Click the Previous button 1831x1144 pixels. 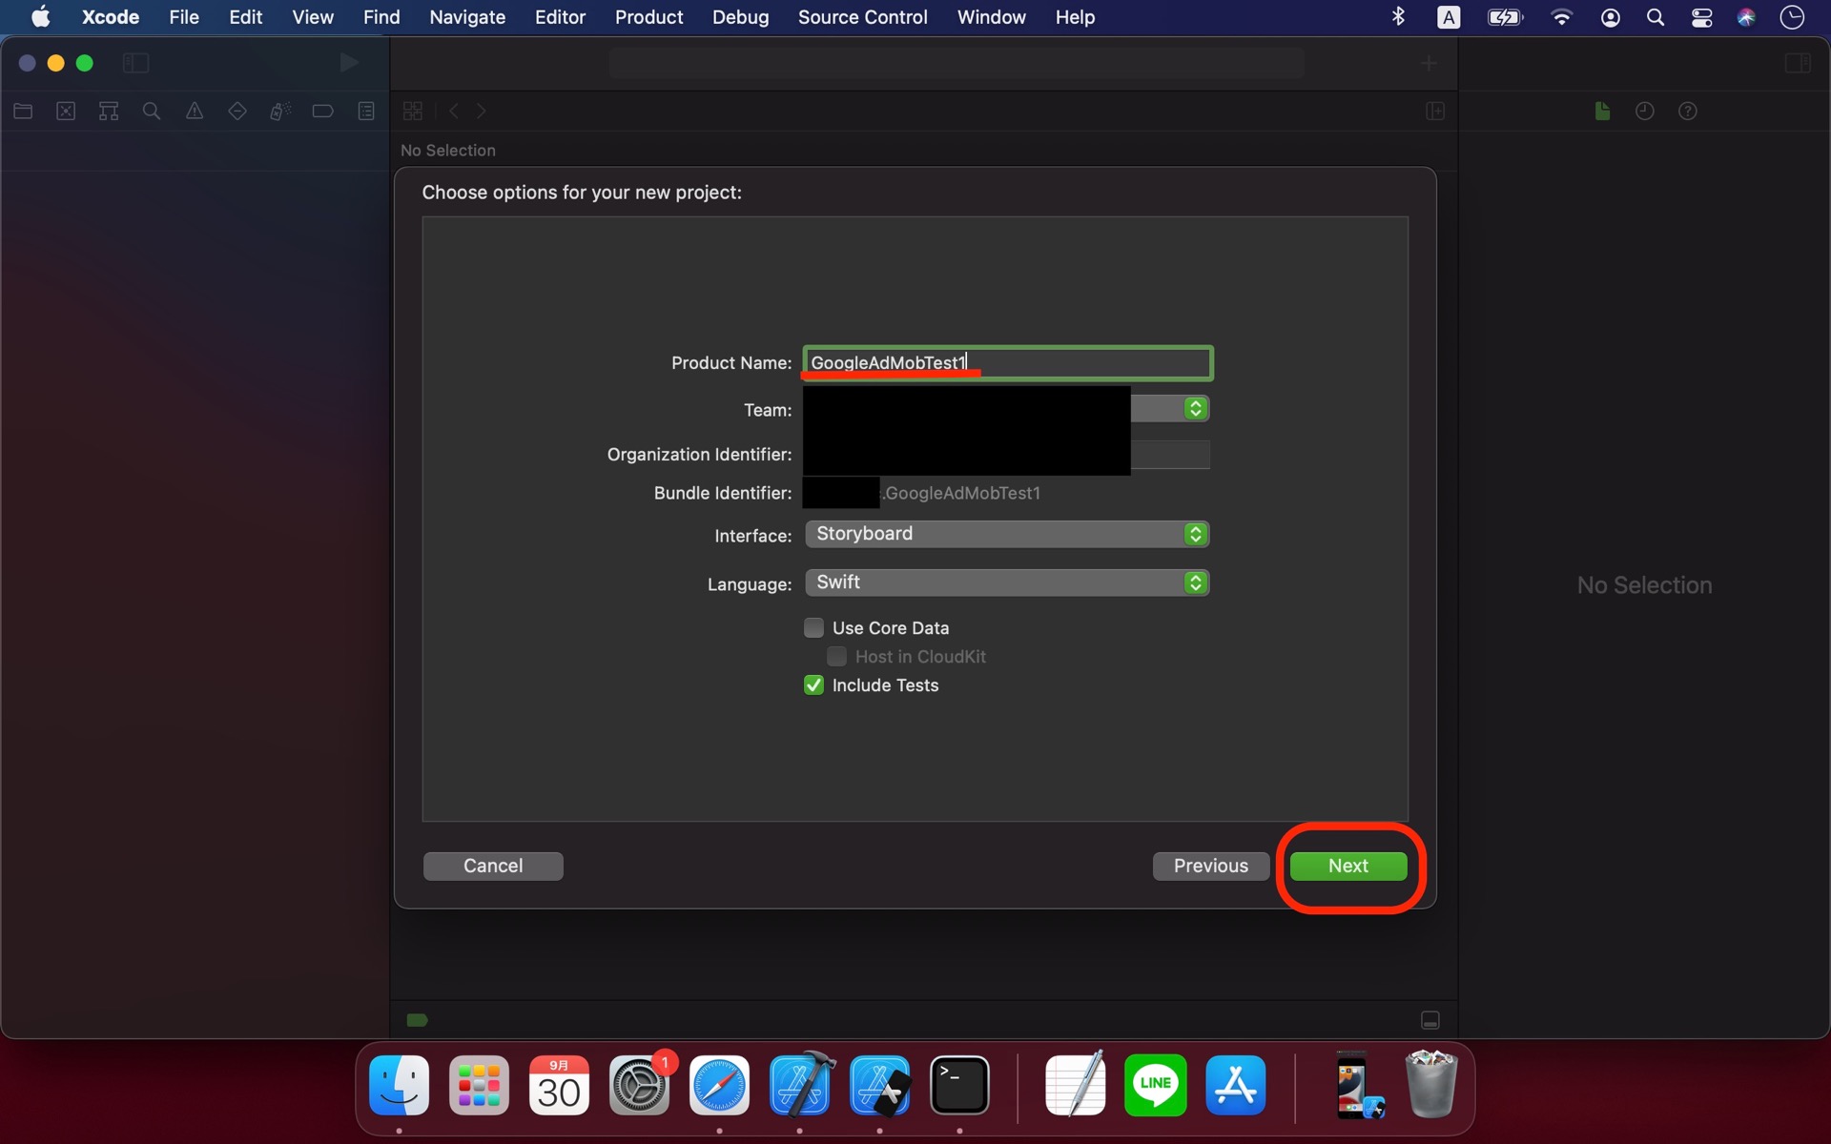pyautogui.click(x=1211, y=866)
